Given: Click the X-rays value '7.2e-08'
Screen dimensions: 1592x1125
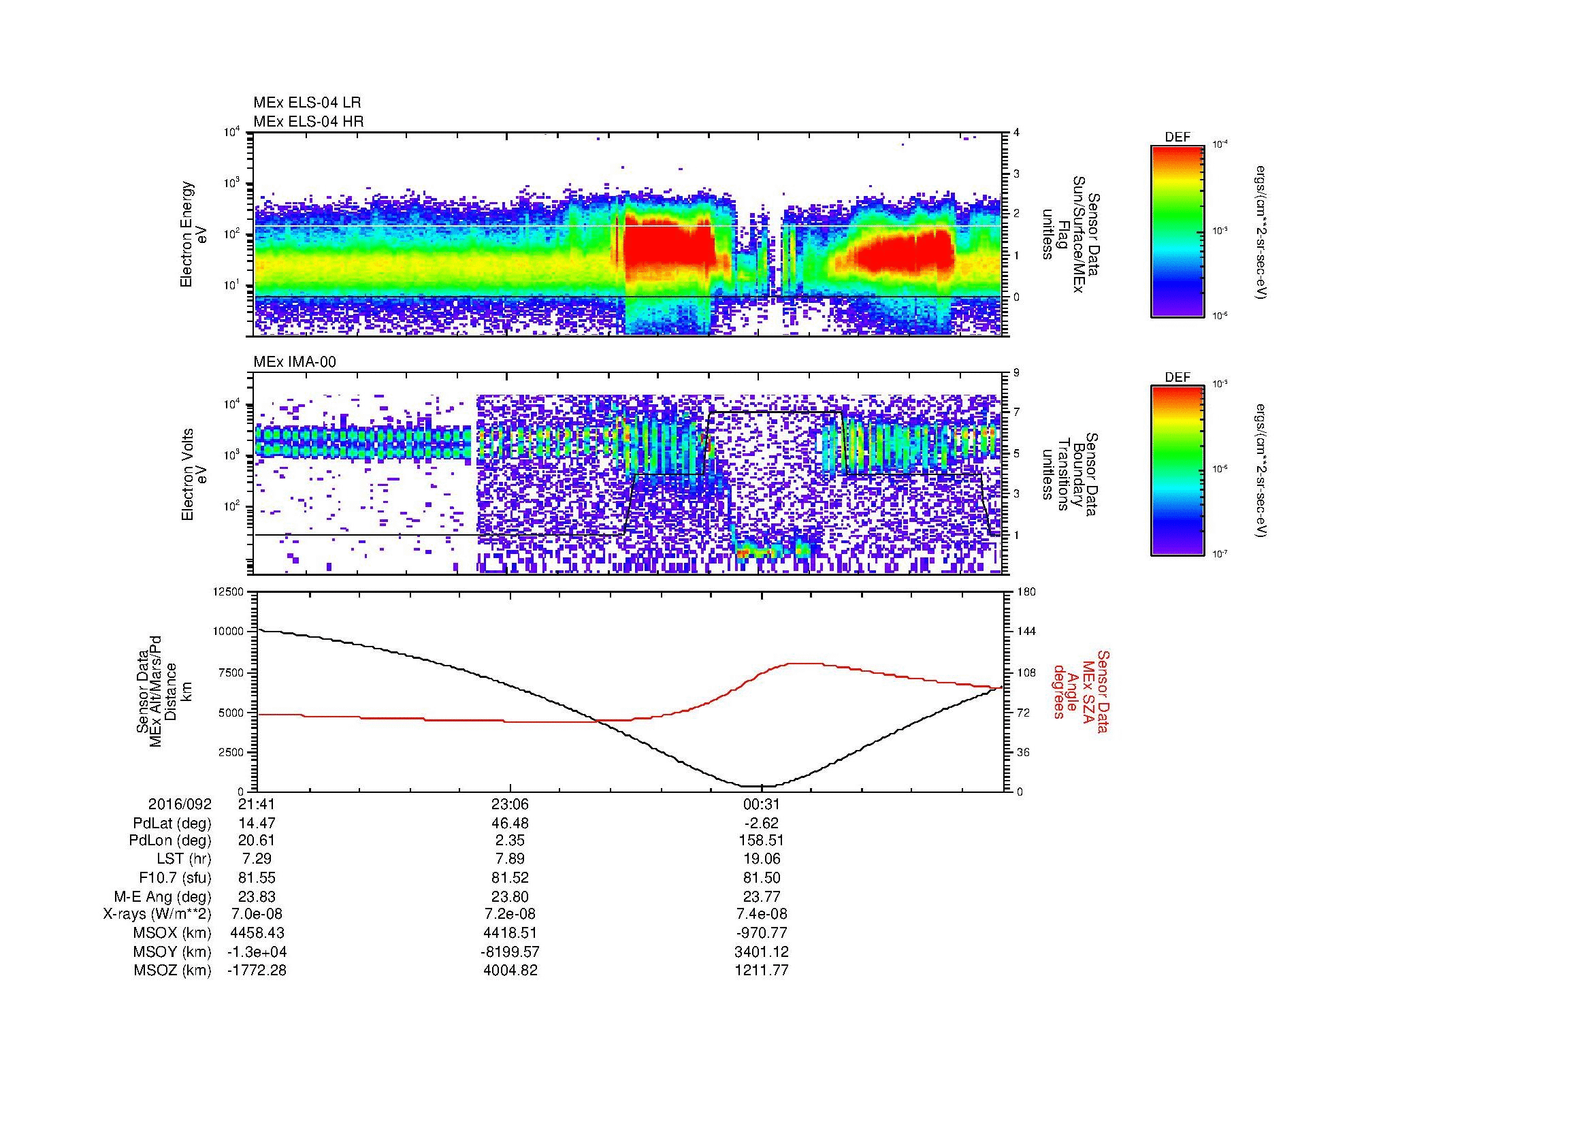Looking at the screenshot, I should (510, 914).
